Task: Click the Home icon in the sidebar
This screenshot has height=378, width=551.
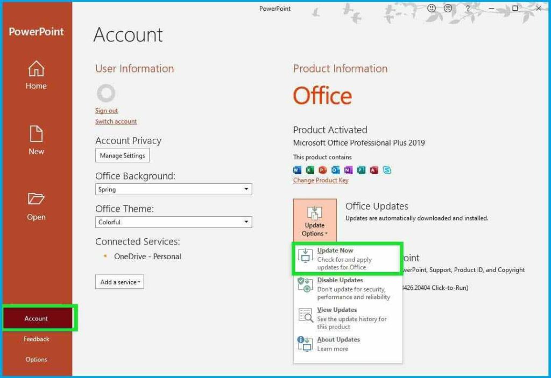Action: [36, 70]
